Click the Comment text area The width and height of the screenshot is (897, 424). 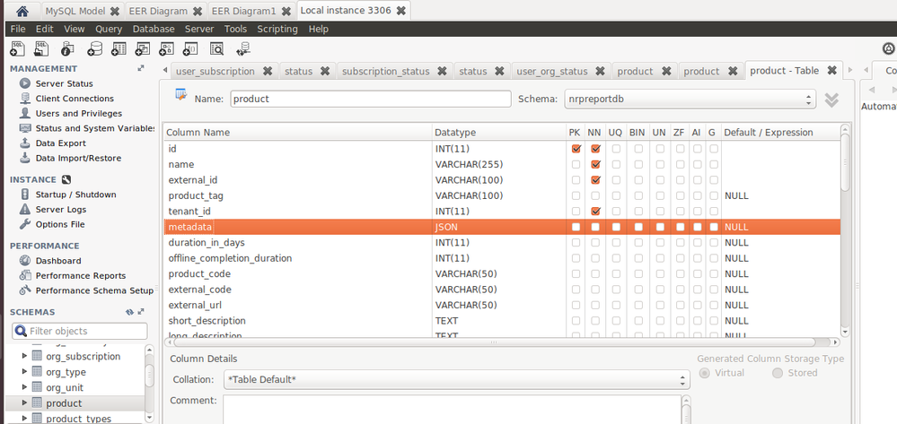453,409
